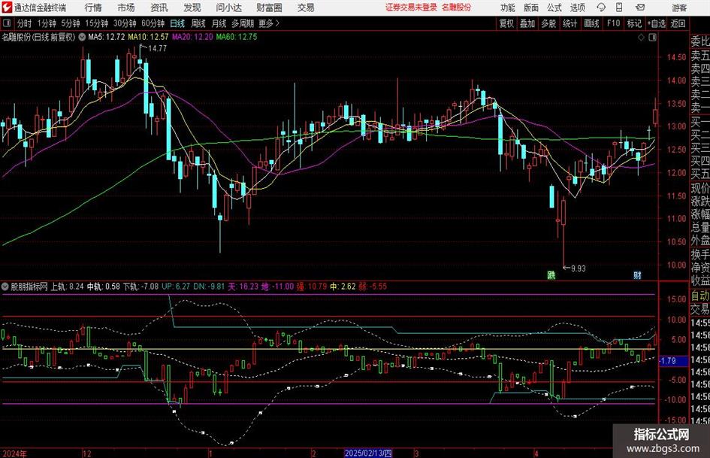Open the 市场 menu
Screen dimensions: 710x458
(x=126, y=8)
